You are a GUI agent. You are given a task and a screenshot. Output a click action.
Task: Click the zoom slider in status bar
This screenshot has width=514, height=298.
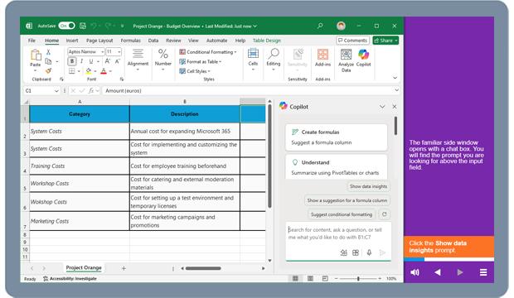358,279
